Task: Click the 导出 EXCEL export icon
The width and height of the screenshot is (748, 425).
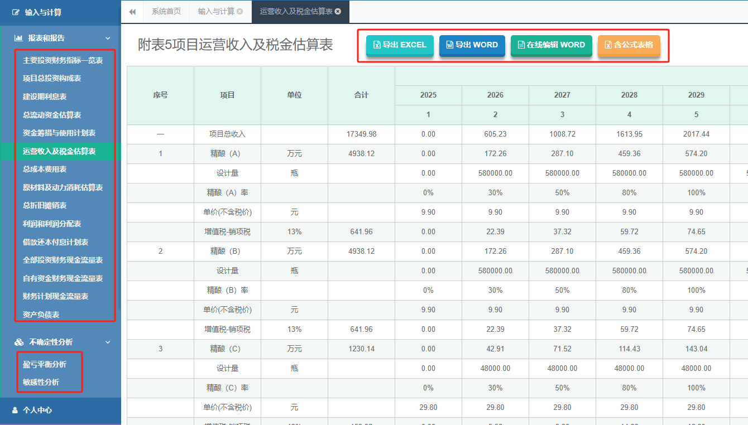Action: click(x=376, y=45)
